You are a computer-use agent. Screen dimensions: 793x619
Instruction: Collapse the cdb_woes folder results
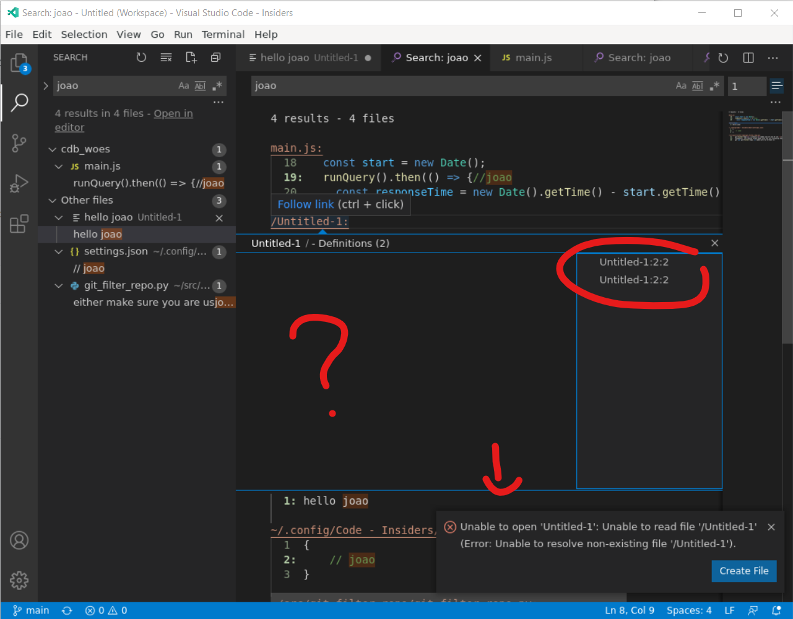pyautogui.click(x=53, y=149)
